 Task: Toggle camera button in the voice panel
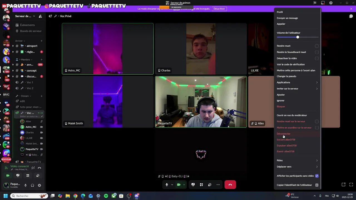click(8, 176)
